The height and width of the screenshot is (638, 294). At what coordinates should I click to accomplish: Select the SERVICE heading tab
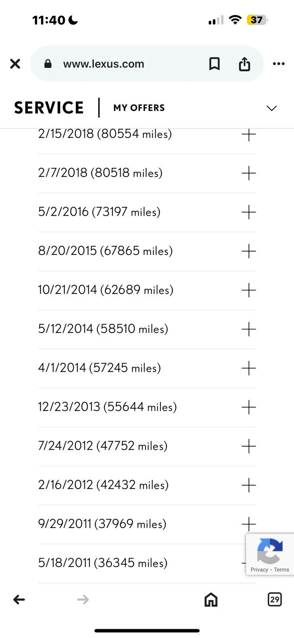coord(49,108)
